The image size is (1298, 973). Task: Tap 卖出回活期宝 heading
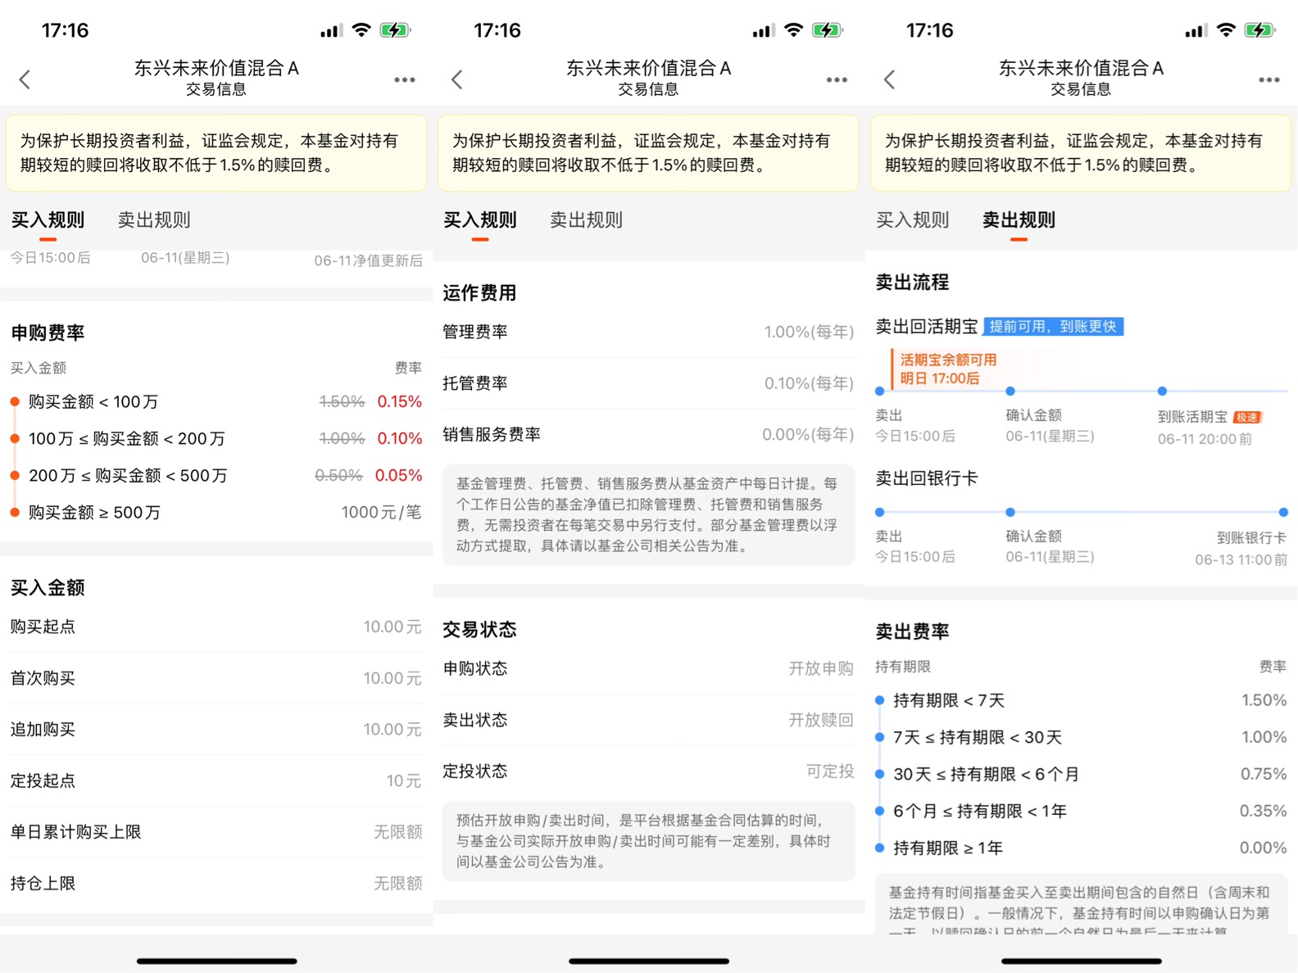coord(927,327)
